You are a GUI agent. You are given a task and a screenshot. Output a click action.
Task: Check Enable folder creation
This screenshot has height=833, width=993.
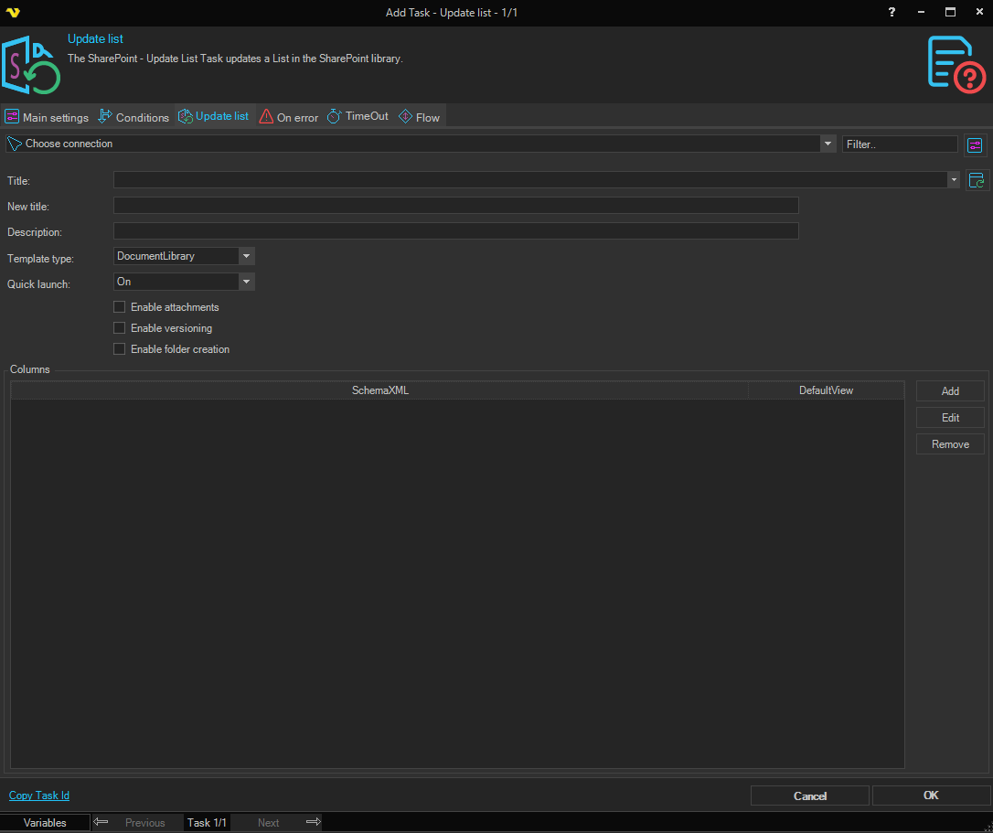pyautogui.click(x=119, y=349)
